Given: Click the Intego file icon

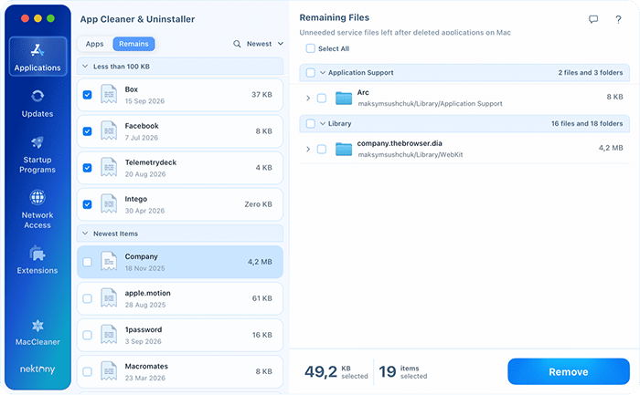Looking at the screenshot, I should click(x=109, y=204).
